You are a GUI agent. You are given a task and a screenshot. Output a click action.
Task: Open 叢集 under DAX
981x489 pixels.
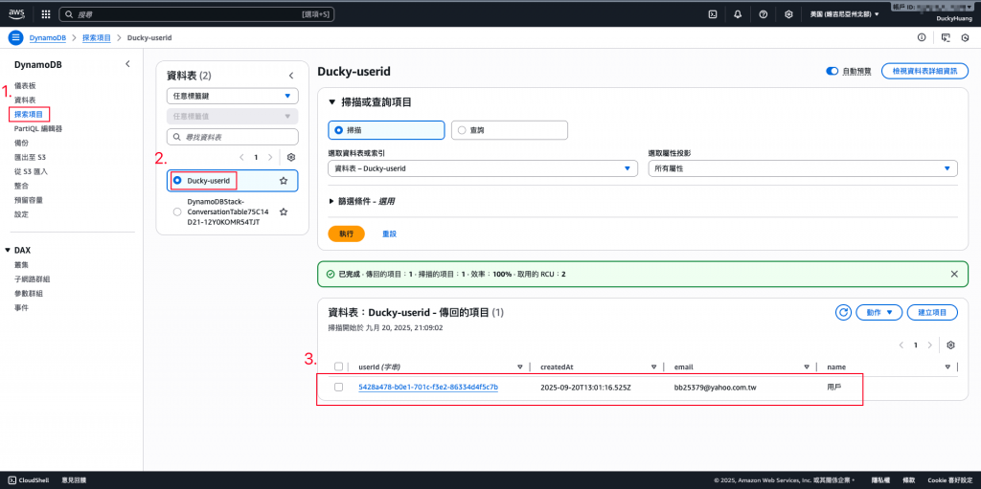[x=21, y=264]
